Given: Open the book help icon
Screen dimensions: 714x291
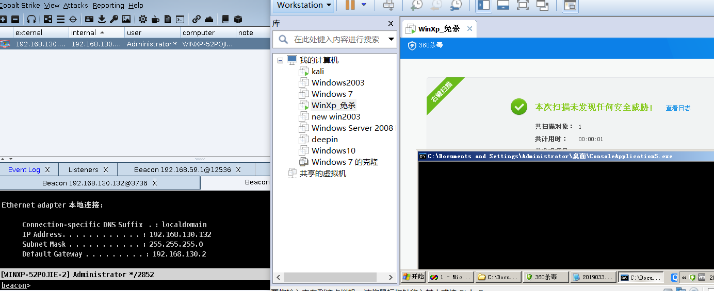Looking at the screenshot, I should click(x=225, y=19).
